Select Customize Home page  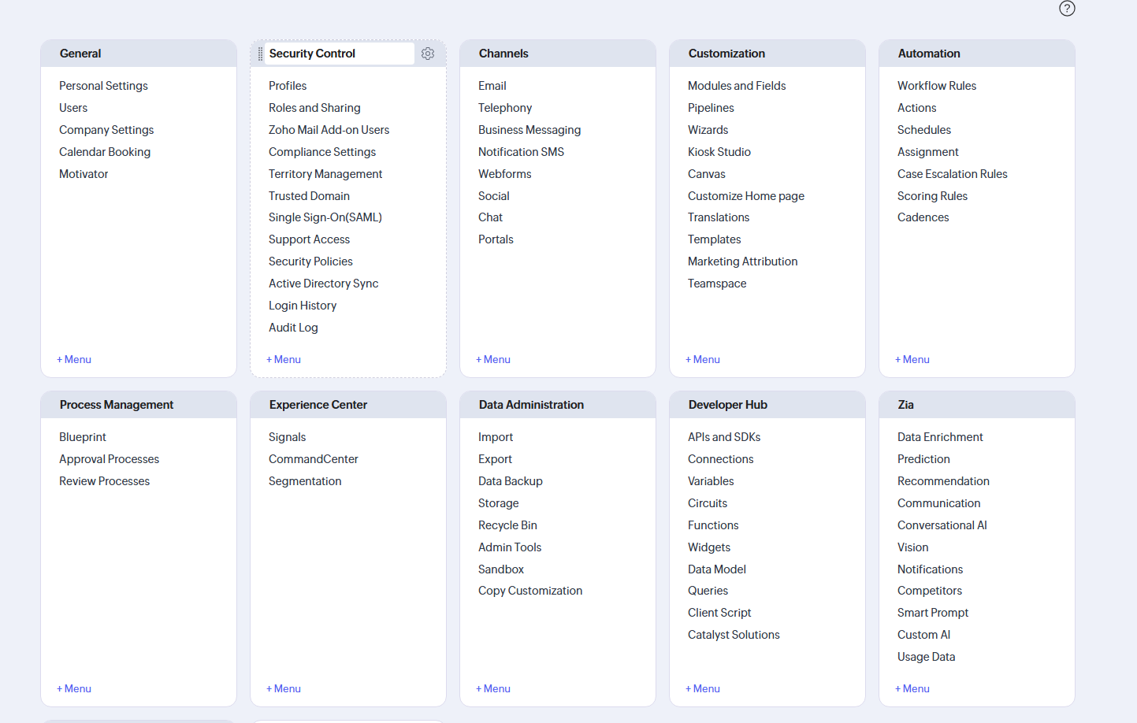tap(746, 196)
